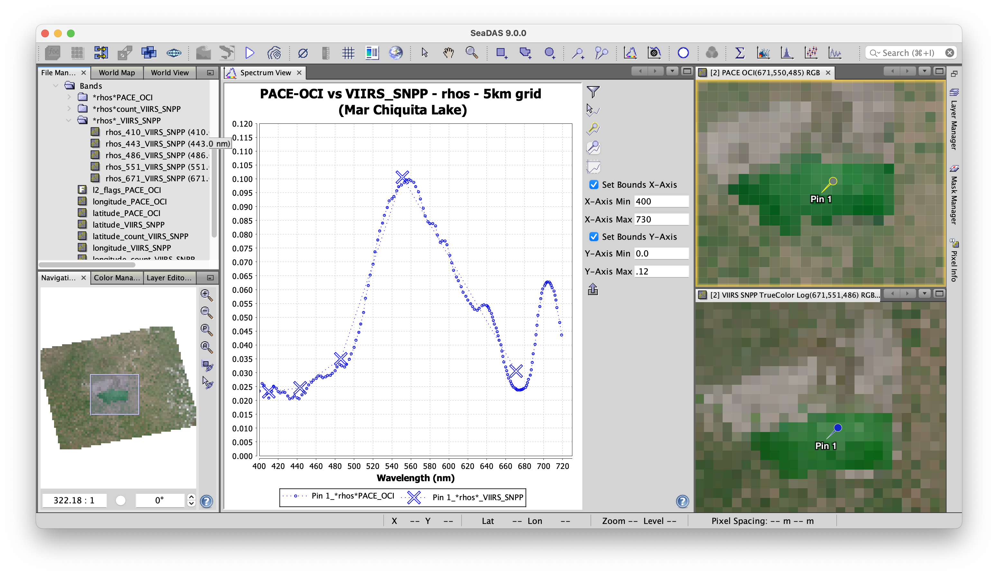Open VIIRS SNPP image tab list dropdown
Viewport: 998px width, 576px height.
(924, 293)
